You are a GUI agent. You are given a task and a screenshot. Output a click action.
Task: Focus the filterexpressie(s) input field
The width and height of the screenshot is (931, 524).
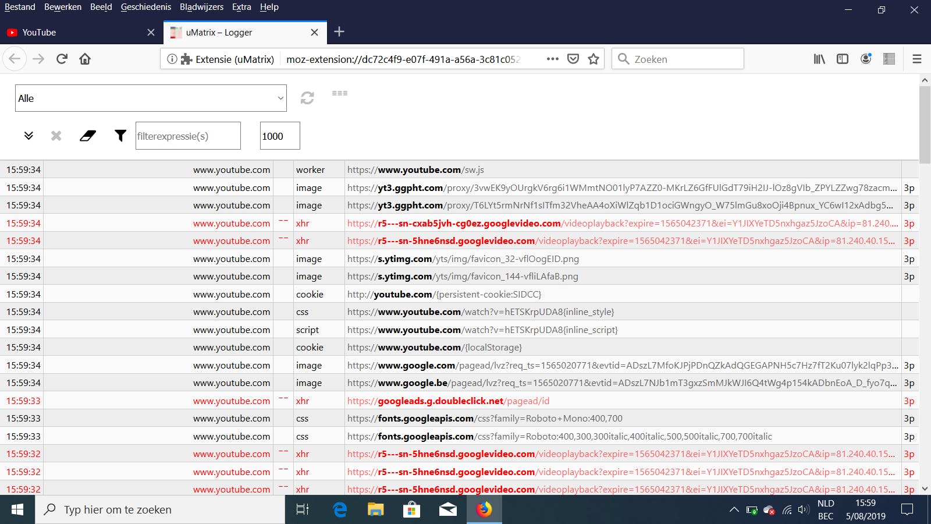(188, 136)
